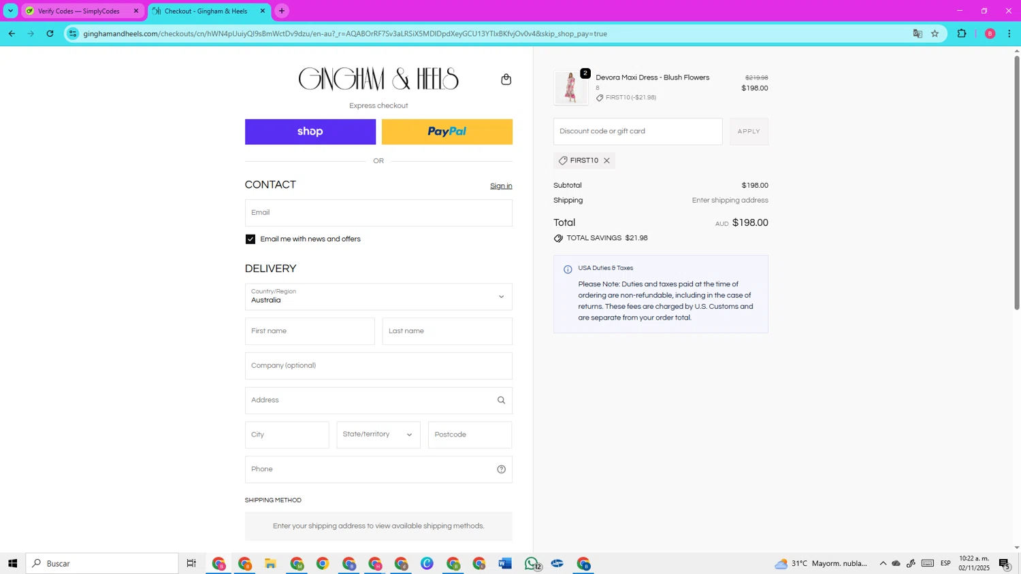Open the shopping cart bag icon
This screenshot has height=574, width=1021.
506,80
